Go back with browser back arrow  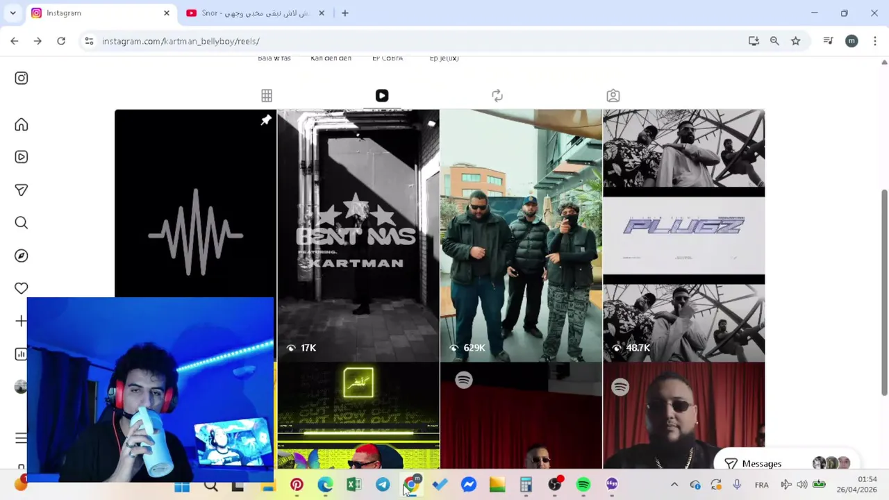click(x=15, y=42)
